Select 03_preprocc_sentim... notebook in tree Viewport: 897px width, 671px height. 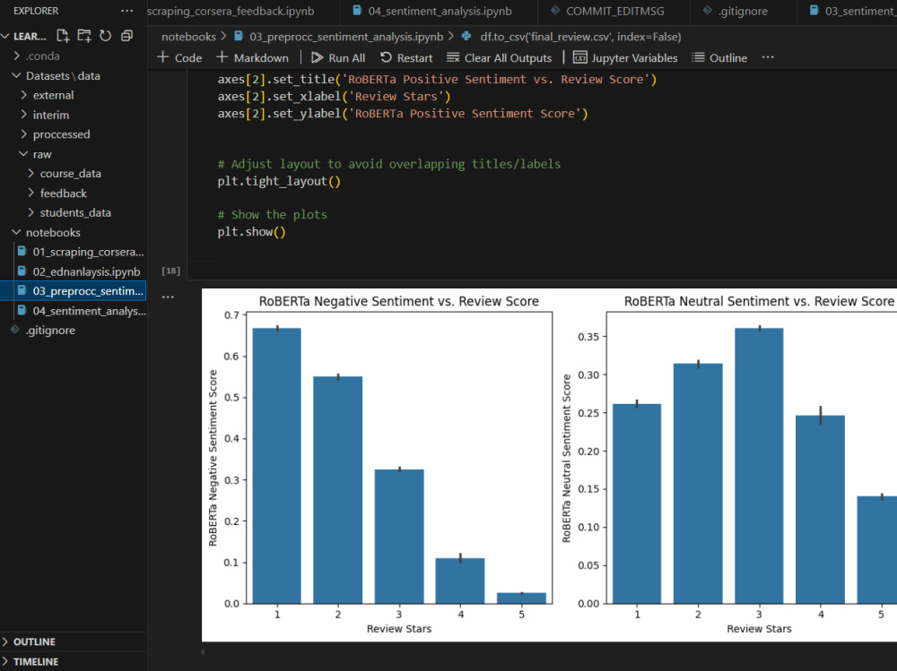(x=74, y=291)
